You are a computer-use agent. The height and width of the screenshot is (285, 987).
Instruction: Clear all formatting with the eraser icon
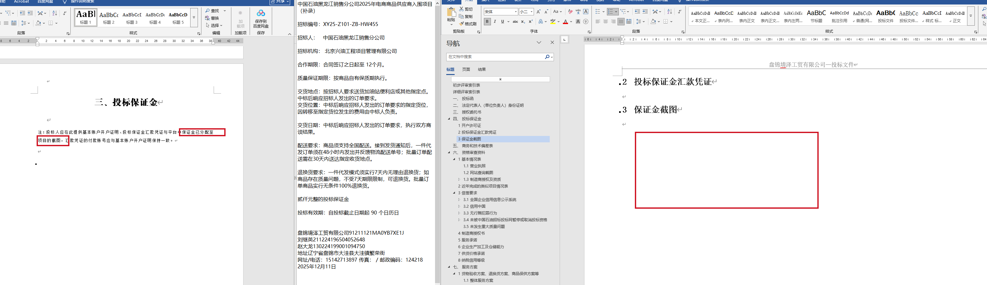(570, 12)
